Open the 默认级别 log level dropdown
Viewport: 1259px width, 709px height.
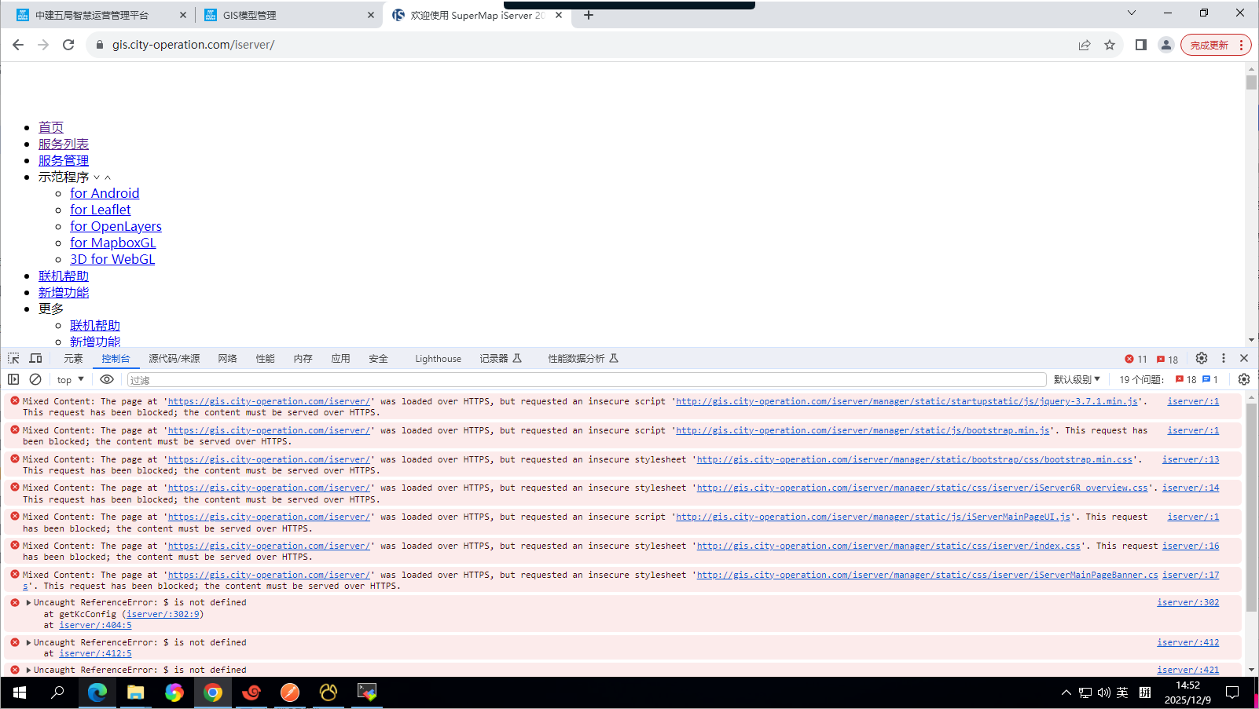point(1076,380)
